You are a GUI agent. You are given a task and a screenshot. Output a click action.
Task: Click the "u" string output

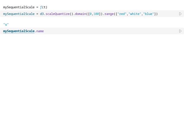6,24
